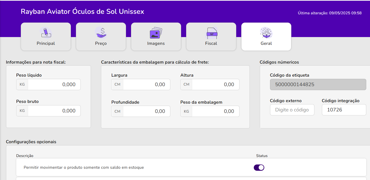Screen dimensions: 370x180
Task: Edit the Código integração value 10726
Action: (344, 110)
